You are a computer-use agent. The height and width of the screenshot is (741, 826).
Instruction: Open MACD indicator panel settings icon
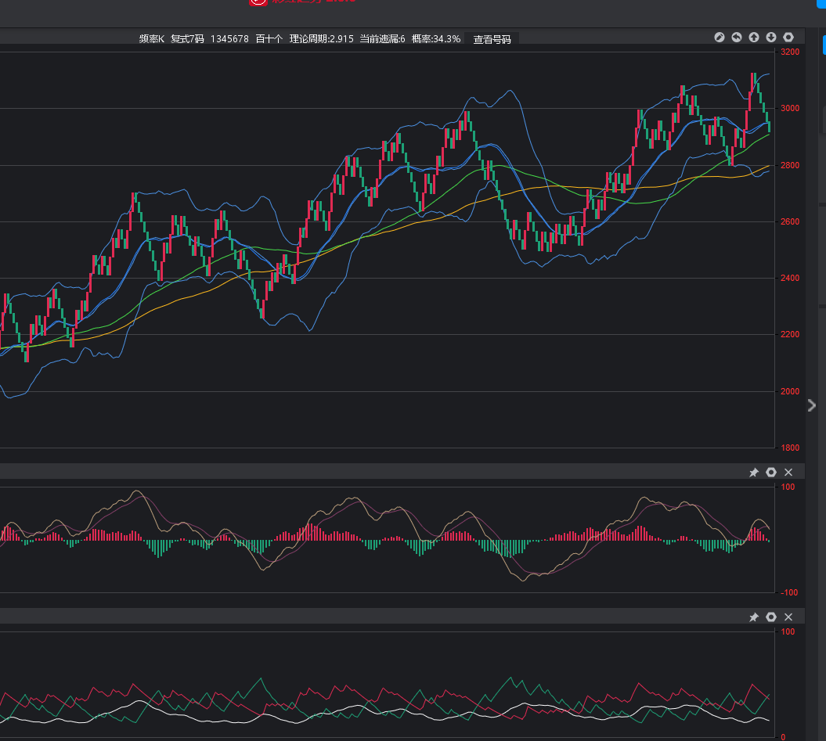click(771, 472)
